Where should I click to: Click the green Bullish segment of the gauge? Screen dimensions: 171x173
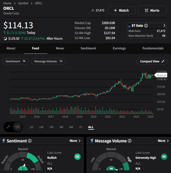32,158
